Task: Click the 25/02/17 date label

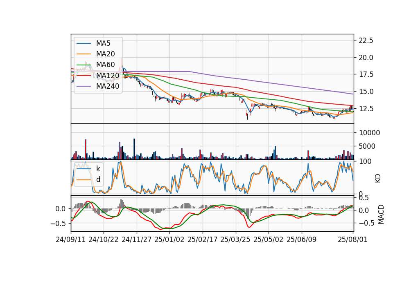Action: pyautogui.click(x=203, y=239)
